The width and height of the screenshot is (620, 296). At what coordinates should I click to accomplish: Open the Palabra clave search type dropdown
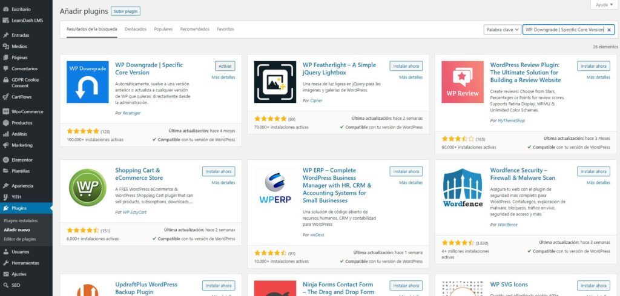(x=502, y=30)
